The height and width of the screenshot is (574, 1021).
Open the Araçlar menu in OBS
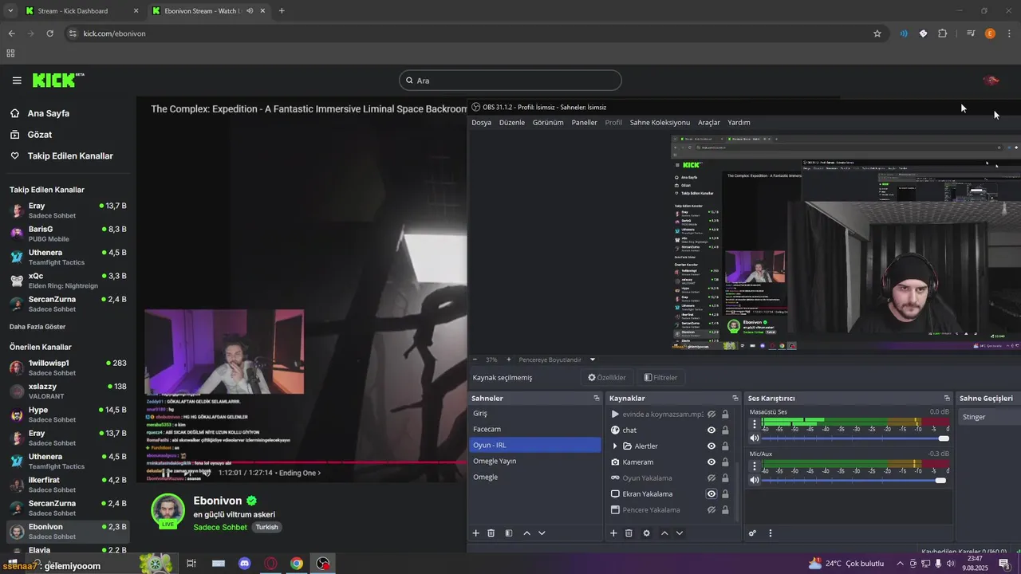click(709, 123)
